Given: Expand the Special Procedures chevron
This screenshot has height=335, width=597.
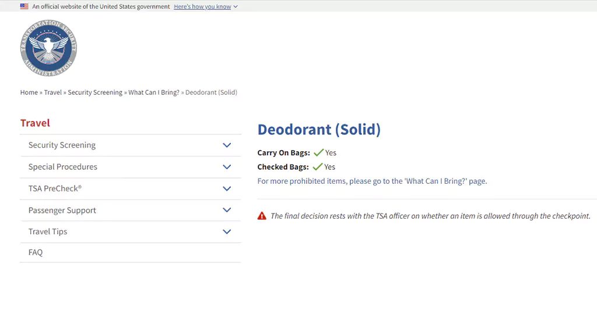Looking at the screenshot, I should 227,167.
